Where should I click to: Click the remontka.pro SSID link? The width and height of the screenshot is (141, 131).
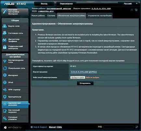(x=46, y=11)
